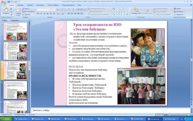This screenshot has width=193, height=121.
Task: Open the Office button menu
Action: tap(3, 3)
